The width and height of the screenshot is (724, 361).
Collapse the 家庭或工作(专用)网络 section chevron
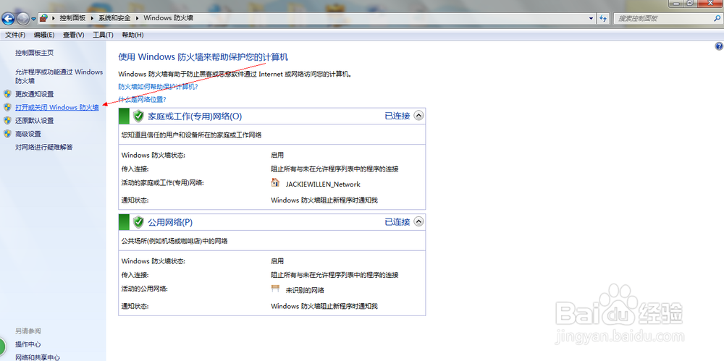click(418, 116)
